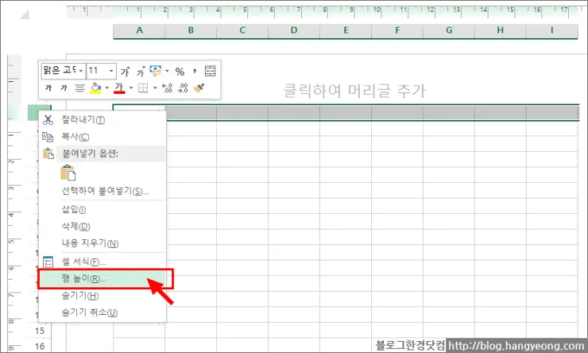Select column I header

point(552,31)
